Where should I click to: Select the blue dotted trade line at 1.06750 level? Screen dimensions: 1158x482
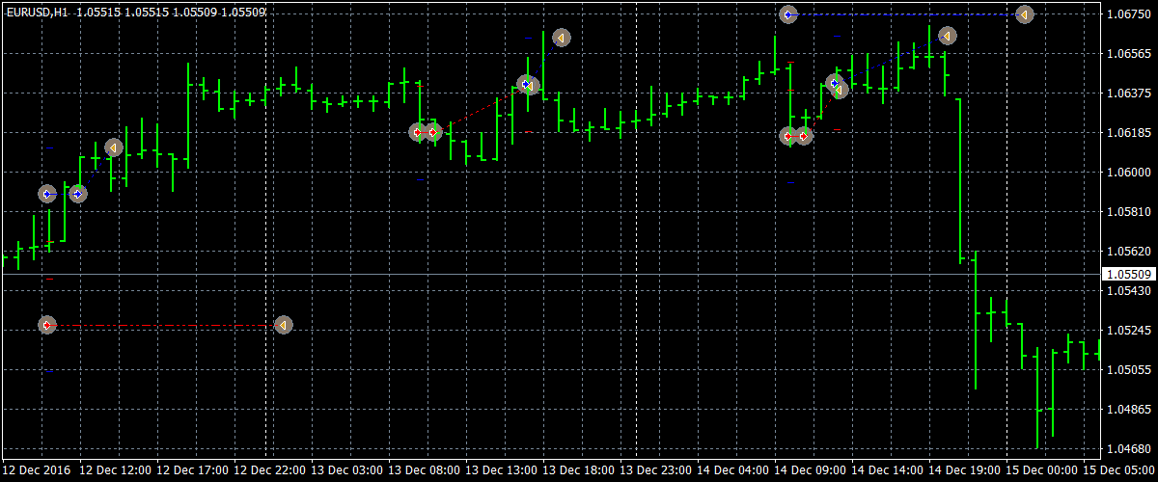tap(906, 14)
